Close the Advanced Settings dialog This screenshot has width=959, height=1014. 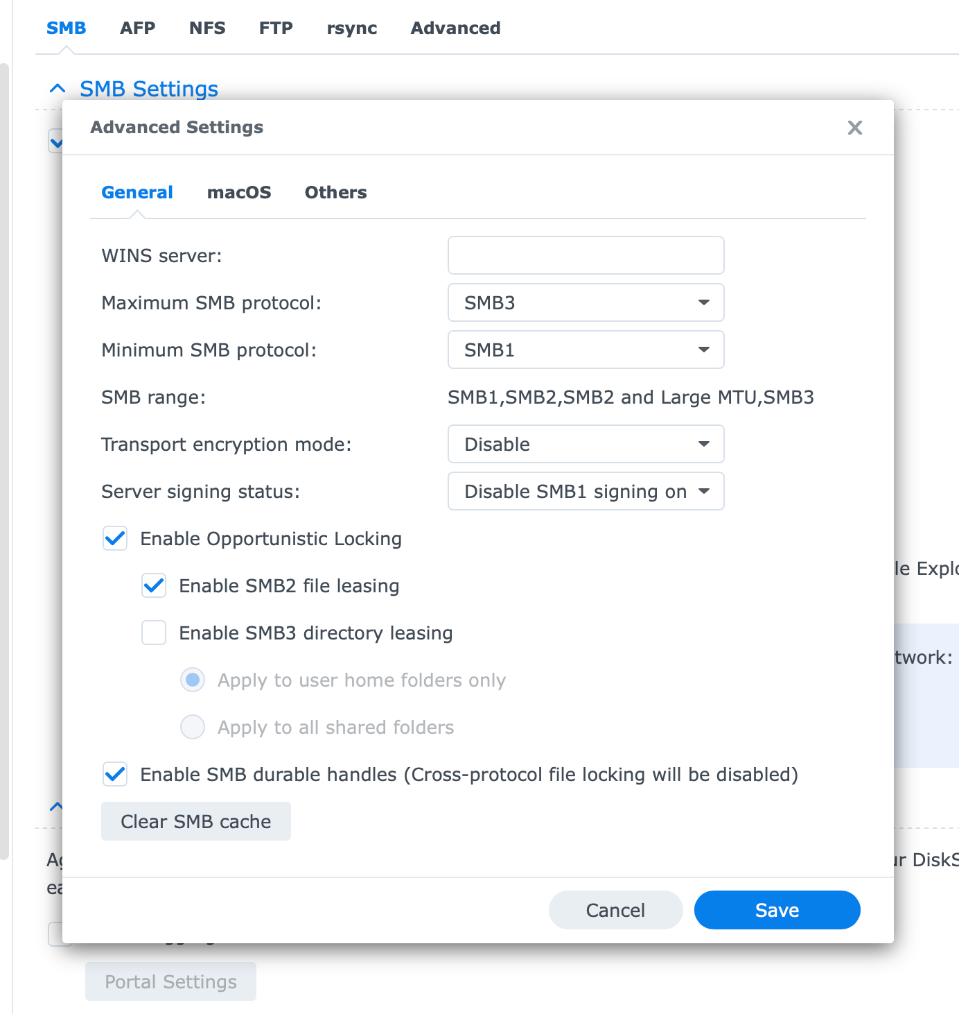pos(854,128)
